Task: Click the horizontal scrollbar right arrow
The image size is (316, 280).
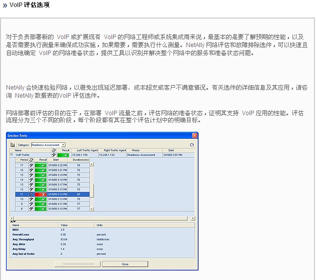Action: [x=194, y=218]
